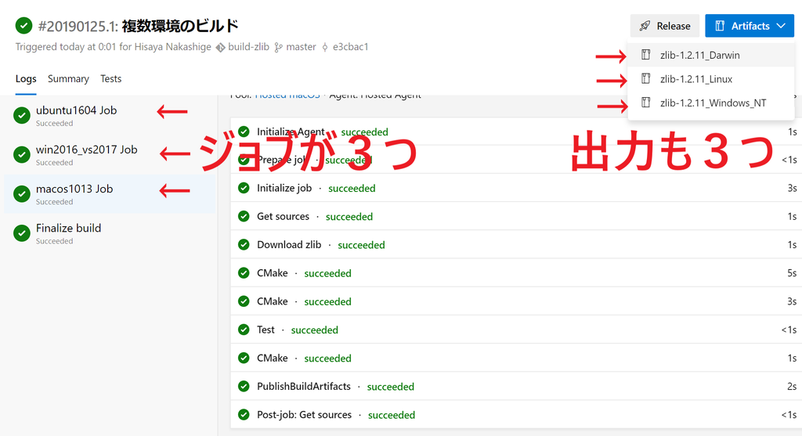Screen dimensions: 802x436
Task: Click the check icon of Download zlib step
Action: [x=244, y=245]
